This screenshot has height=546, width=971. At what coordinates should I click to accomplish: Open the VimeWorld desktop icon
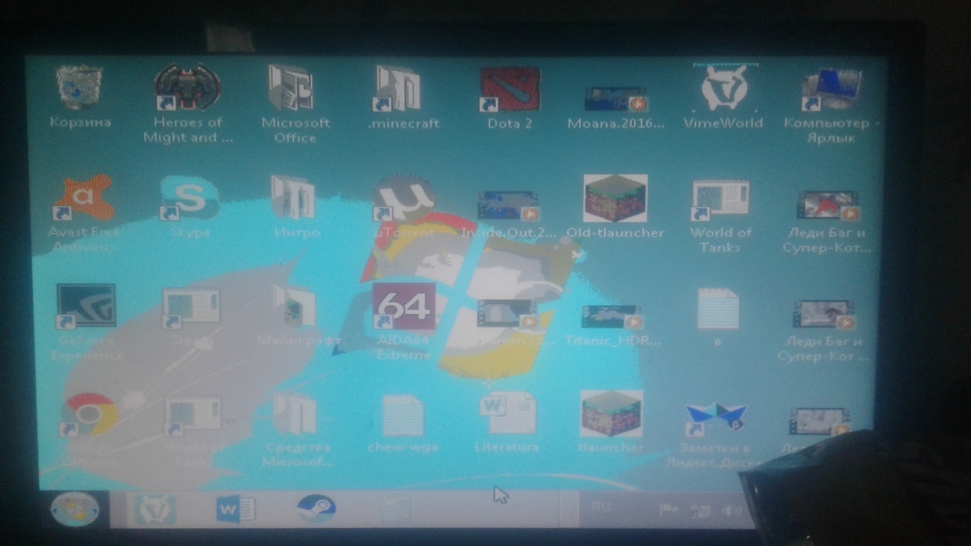pos(723,88)
